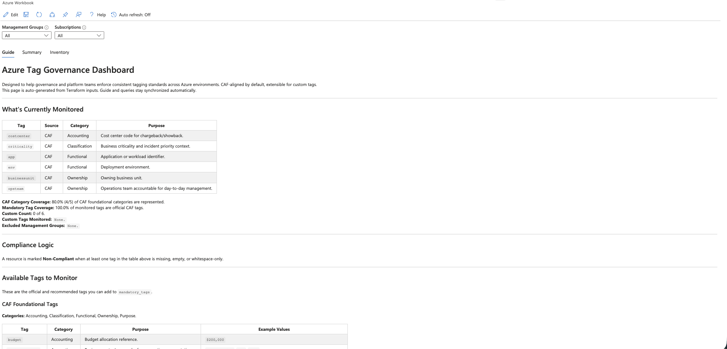Viewport: 727px width, 349px height.
Task: Click the Edit pencil button
Action: click(10, 15)
